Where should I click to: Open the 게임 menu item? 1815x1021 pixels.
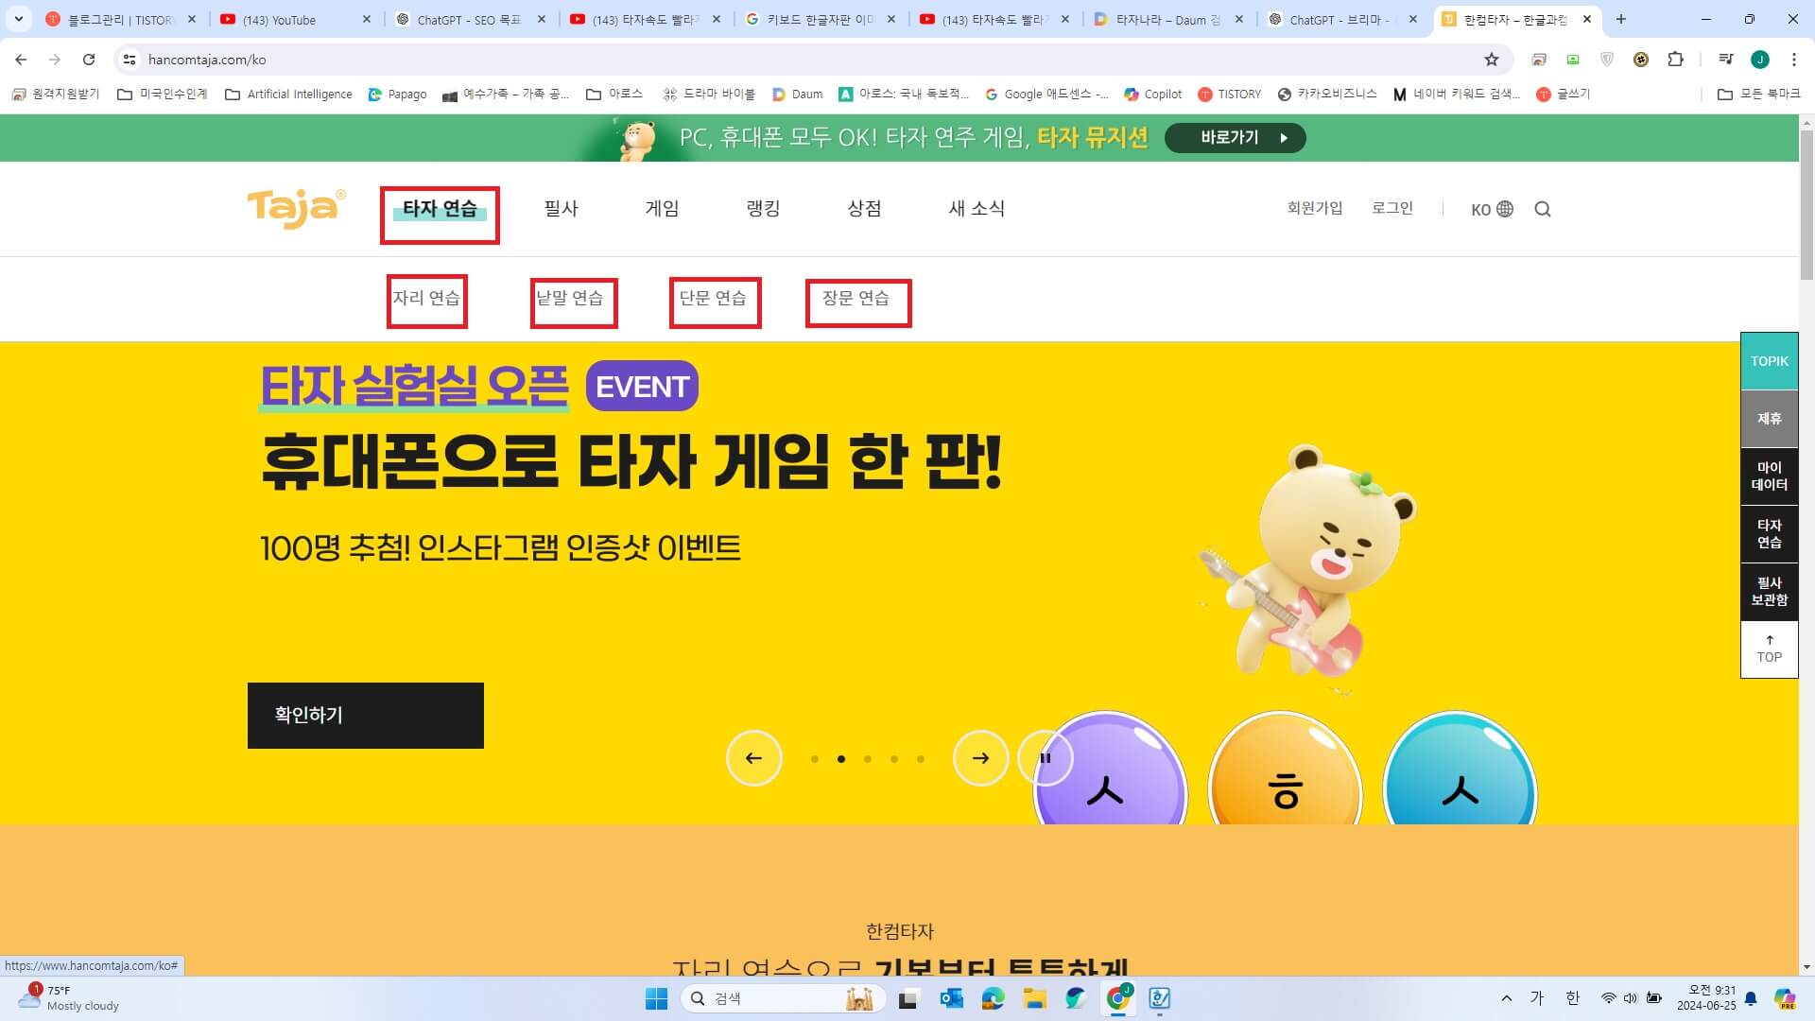point(662,209)
